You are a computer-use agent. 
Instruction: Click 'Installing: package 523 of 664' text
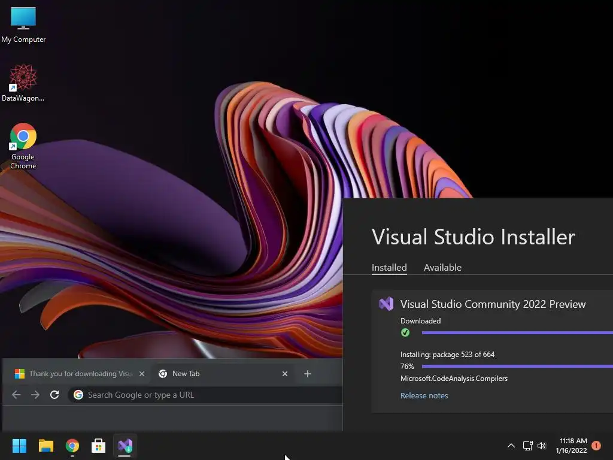(447, 355)
